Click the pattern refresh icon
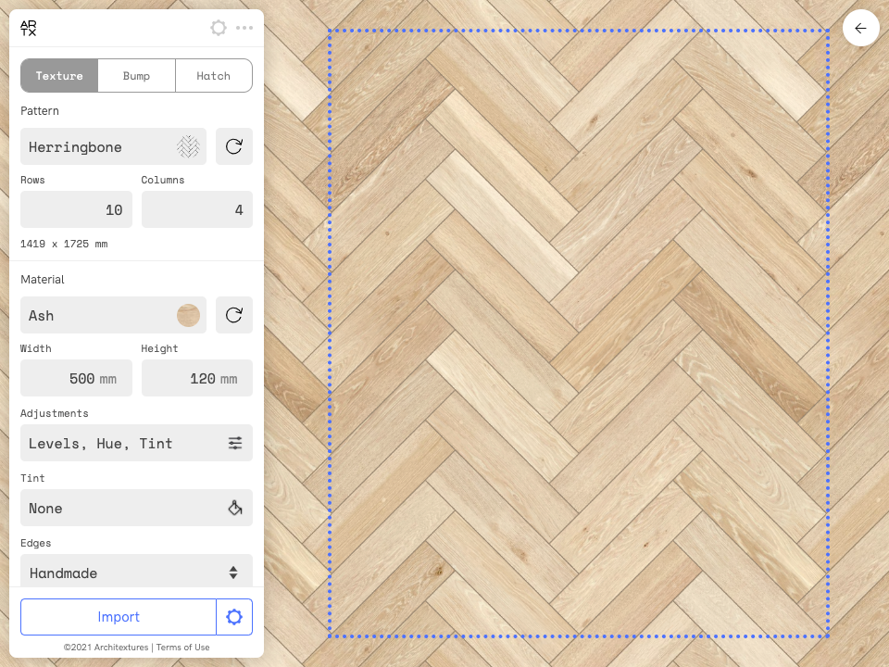This screenshot has height=667, width=889. click(x=233, y=146)
